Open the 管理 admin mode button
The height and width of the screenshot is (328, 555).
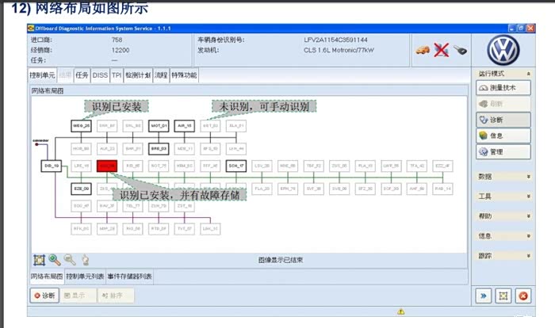503,152
